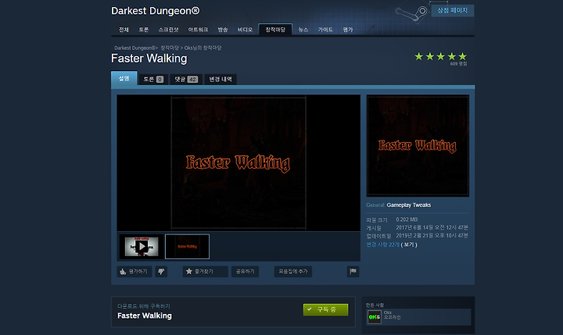
Task: Click the five-star rating display
Action: [440, 56]
